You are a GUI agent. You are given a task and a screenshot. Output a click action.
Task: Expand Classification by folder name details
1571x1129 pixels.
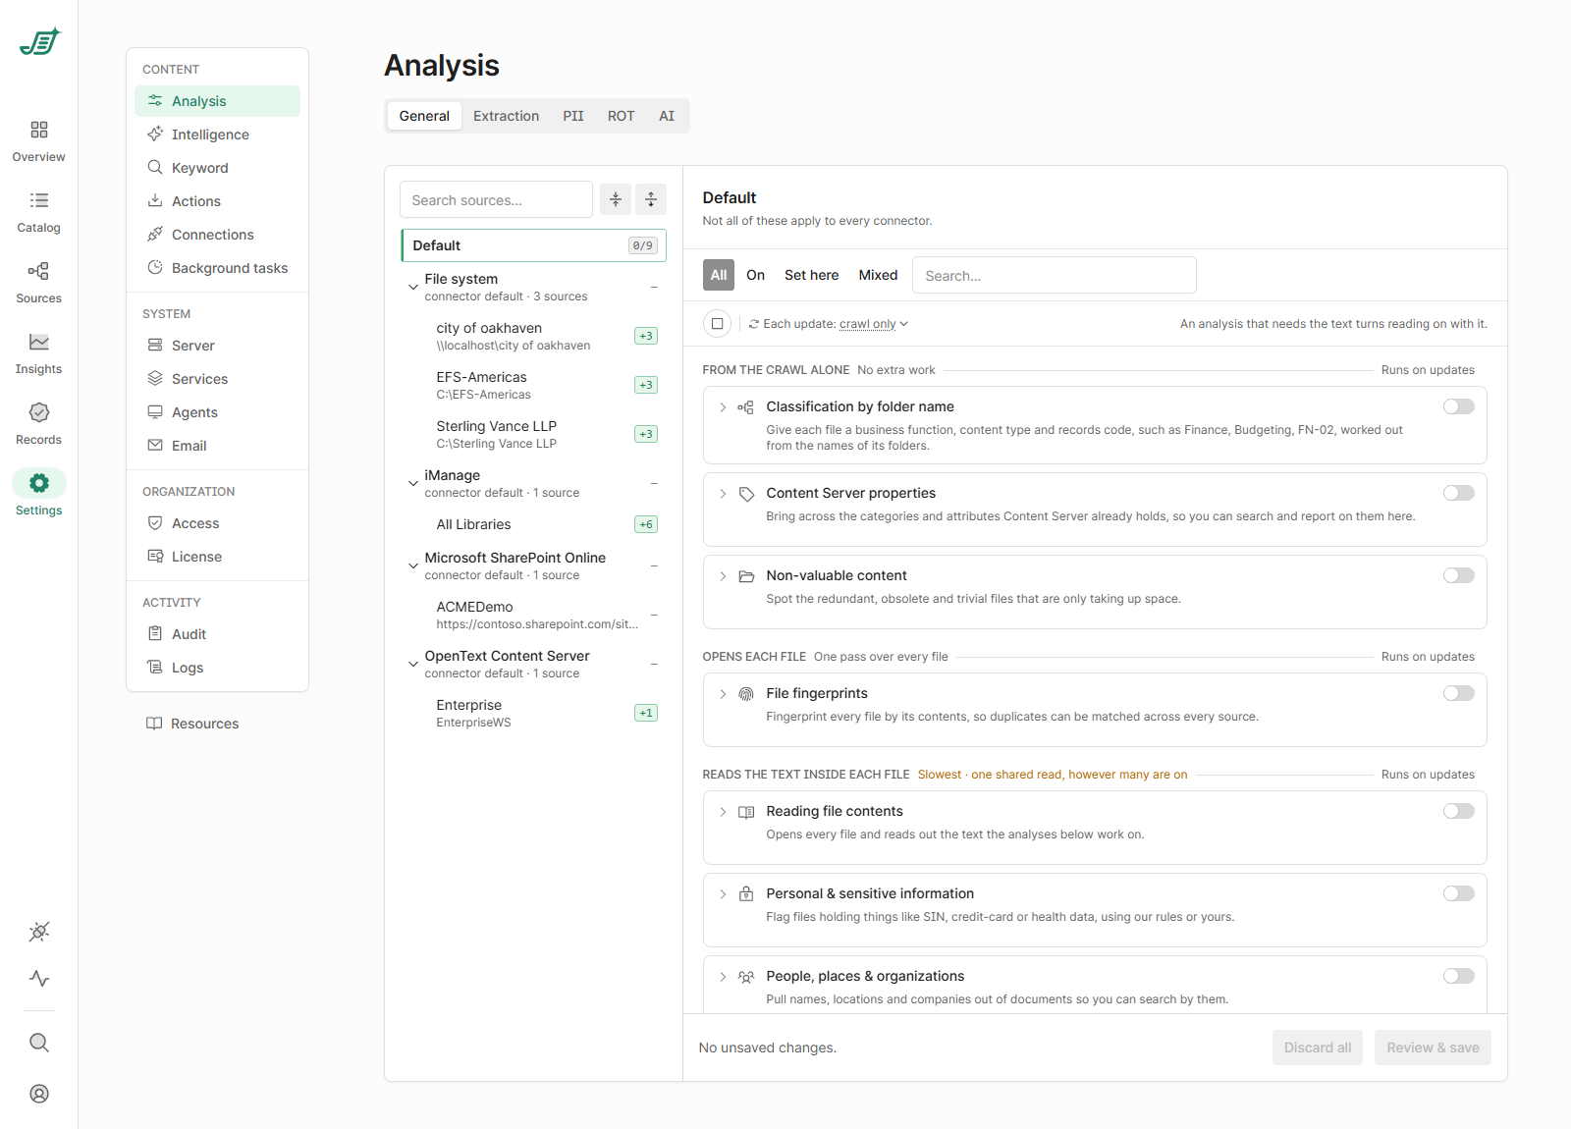tap(723, 407)
